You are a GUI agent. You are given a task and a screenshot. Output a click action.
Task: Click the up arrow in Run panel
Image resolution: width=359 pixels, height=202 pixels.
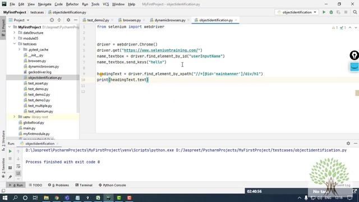19,151
